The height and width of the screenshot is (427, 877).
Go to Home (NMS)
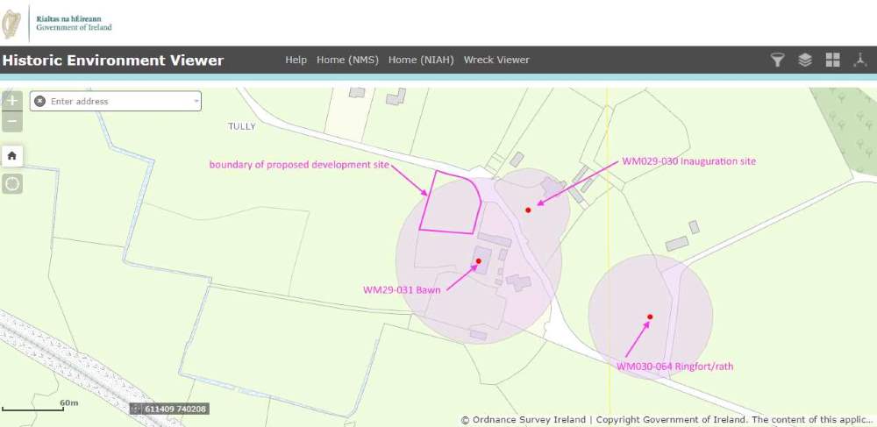[x=347, y=60]
